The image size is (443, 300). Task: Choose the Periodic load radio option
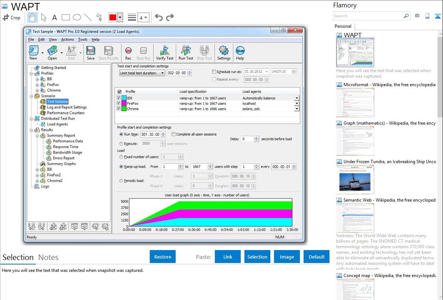coord(121,181)
